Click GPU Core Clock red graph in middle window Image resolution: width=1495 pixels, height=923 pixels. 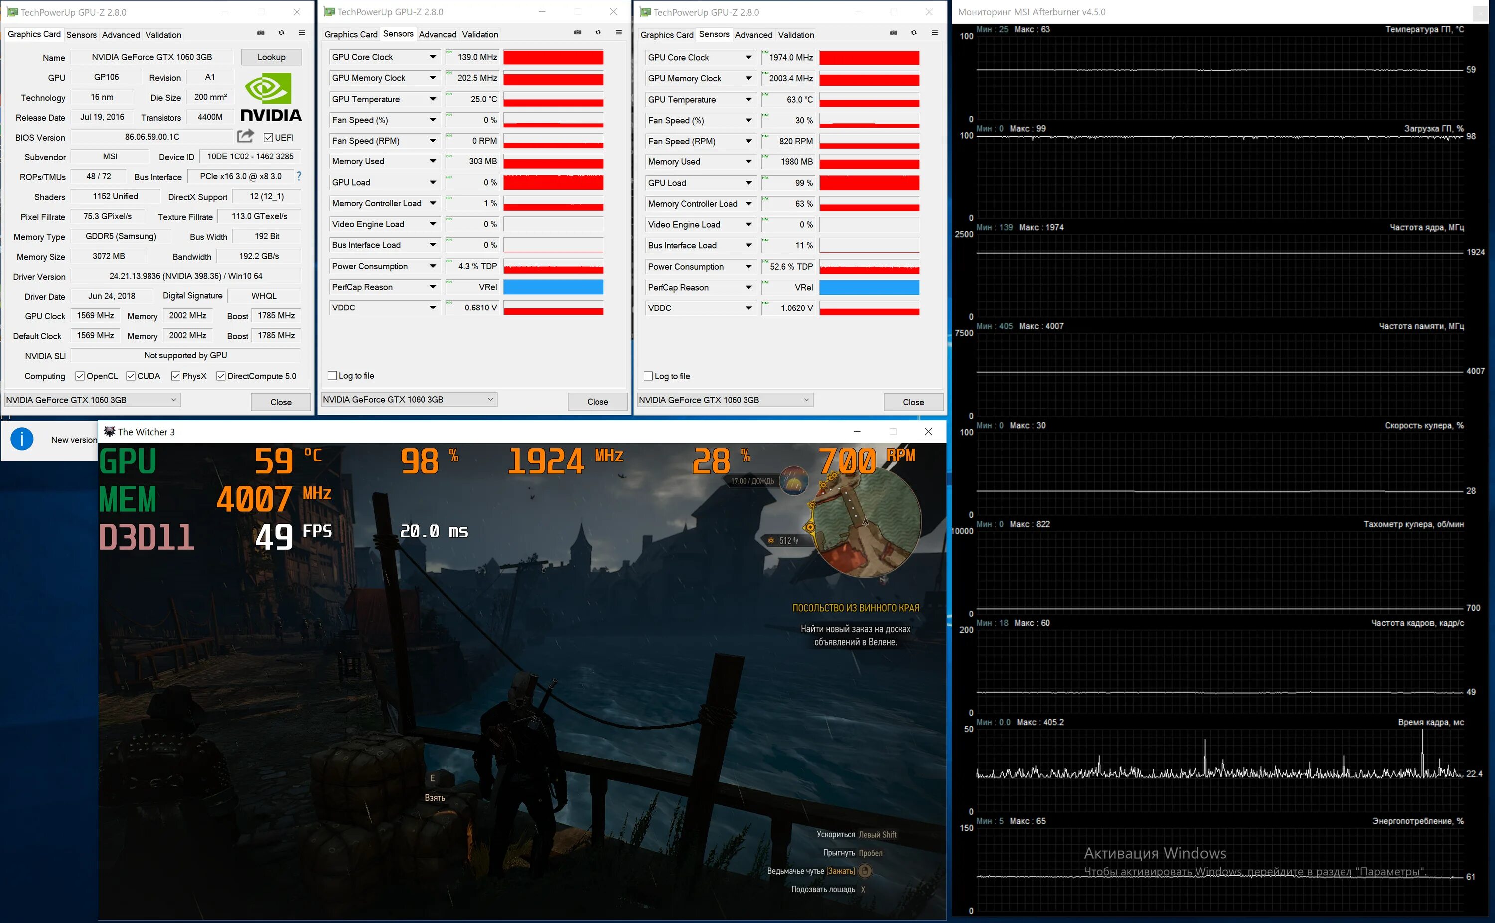(554, 57)
